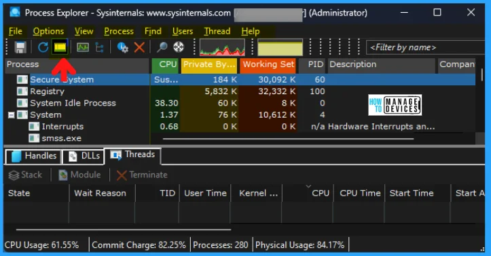Sort threads by CPU Time column
The width and height of the screenshot is (491, 256).
click(x=359, y=193)
